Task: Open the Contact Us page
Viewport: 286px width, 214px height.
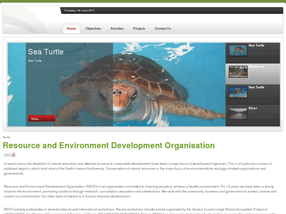Action: click(x=163, y=29)
